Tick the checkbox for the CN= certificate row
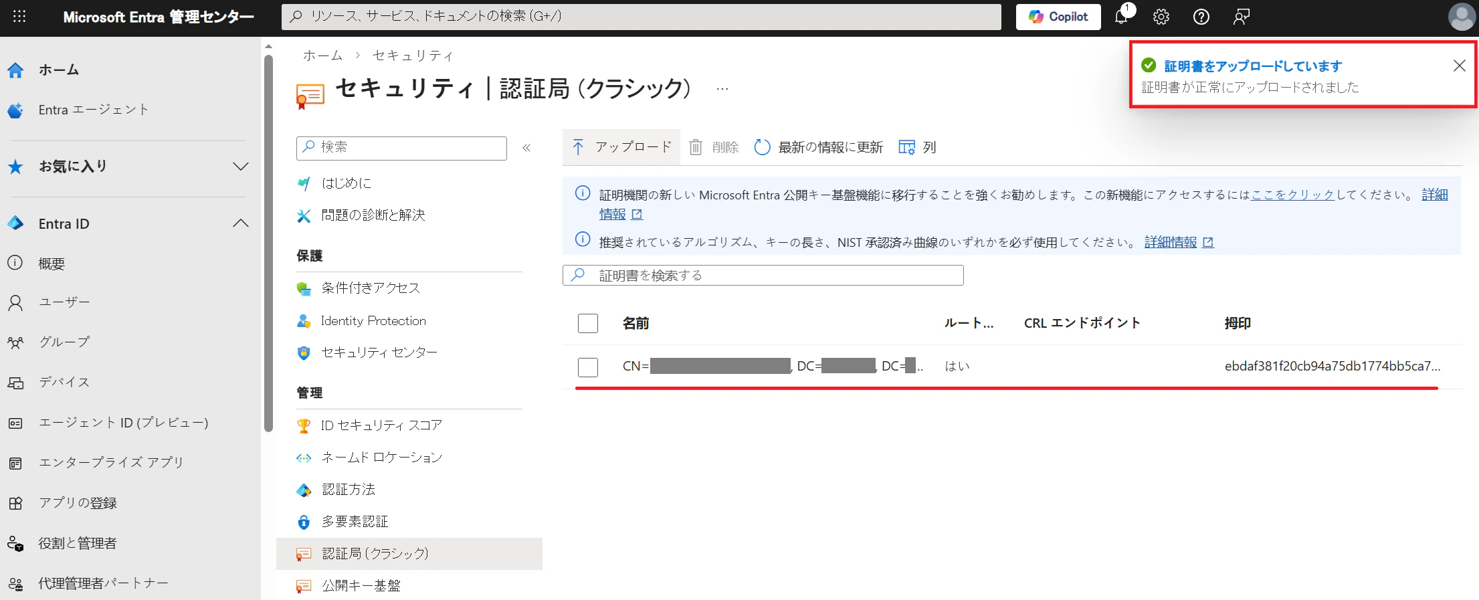The width and height of the screenshot is (1479, 600). pos(588,367)
